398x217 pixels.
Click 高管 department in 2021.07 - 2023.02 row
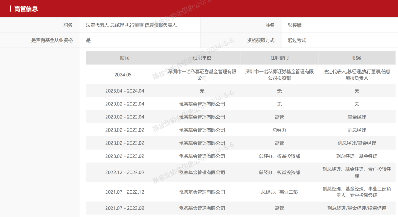coord(279,208)
